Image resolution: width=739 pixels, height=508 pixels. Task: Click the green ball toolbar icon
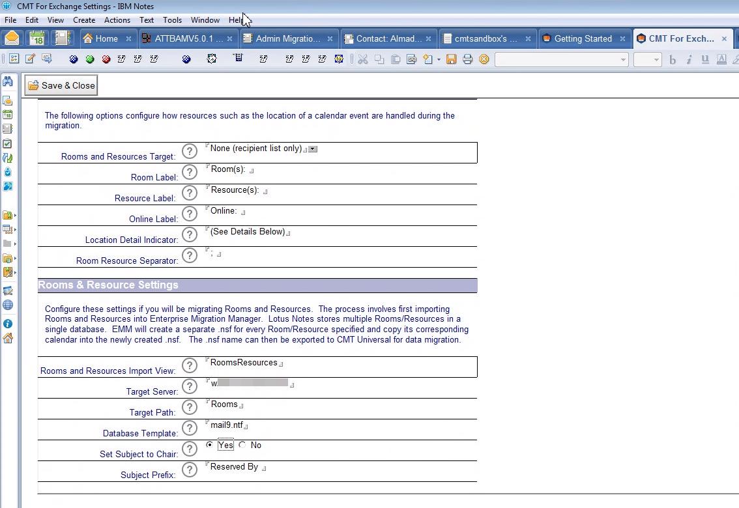click(x=90, y=59)
